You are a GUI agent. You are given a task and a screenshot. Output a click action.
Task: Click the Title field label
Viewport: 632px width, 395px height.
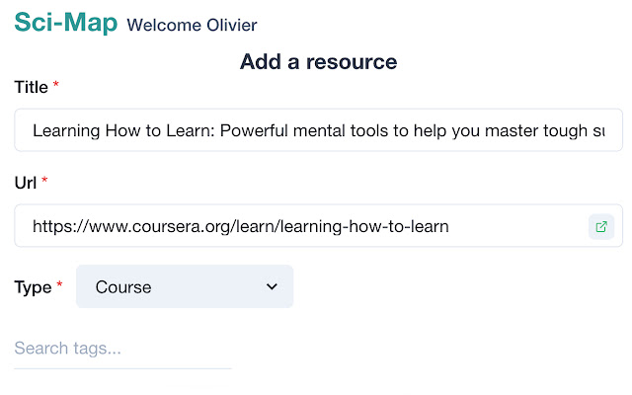coord(31,88)
